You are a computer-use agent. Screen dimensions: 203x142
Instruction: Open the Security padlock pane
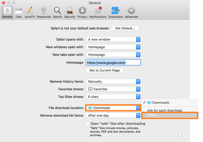(x=70, y=12)
